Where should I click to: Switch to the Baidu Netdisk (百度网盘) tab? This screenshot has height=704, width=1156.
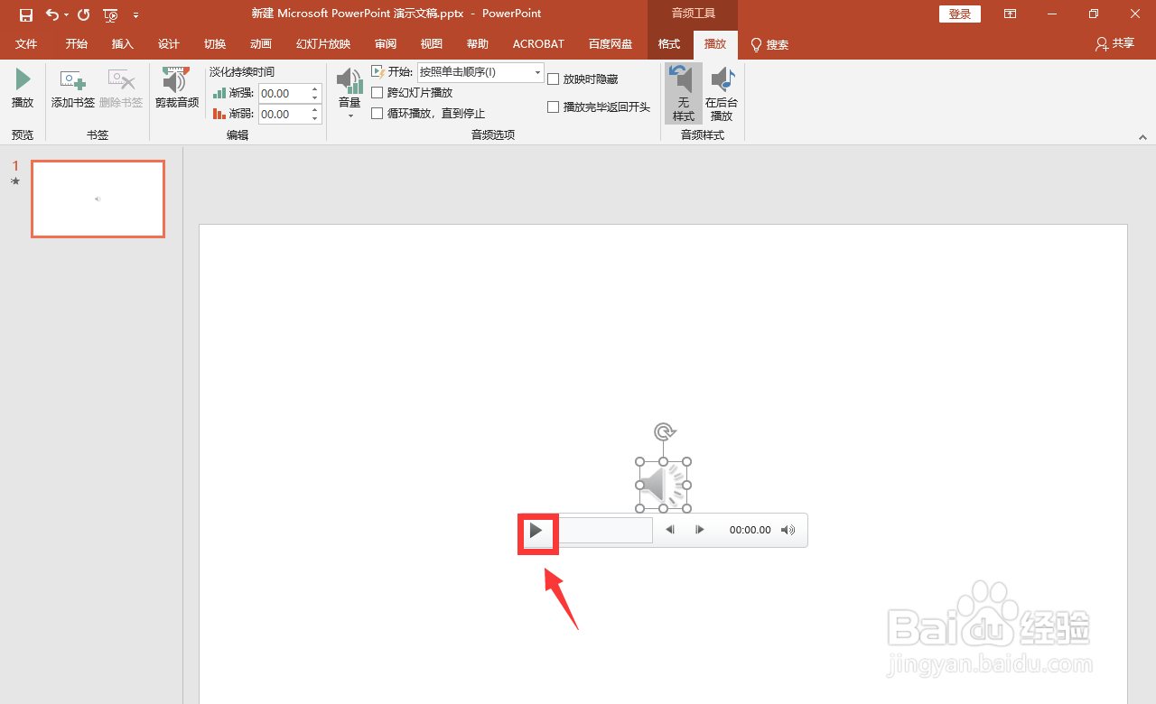[611, 44]
